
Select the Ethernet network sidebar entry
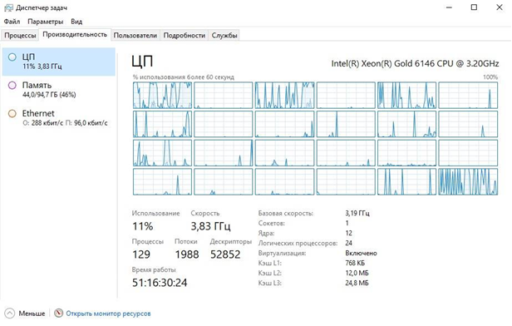tap(59, 118)
